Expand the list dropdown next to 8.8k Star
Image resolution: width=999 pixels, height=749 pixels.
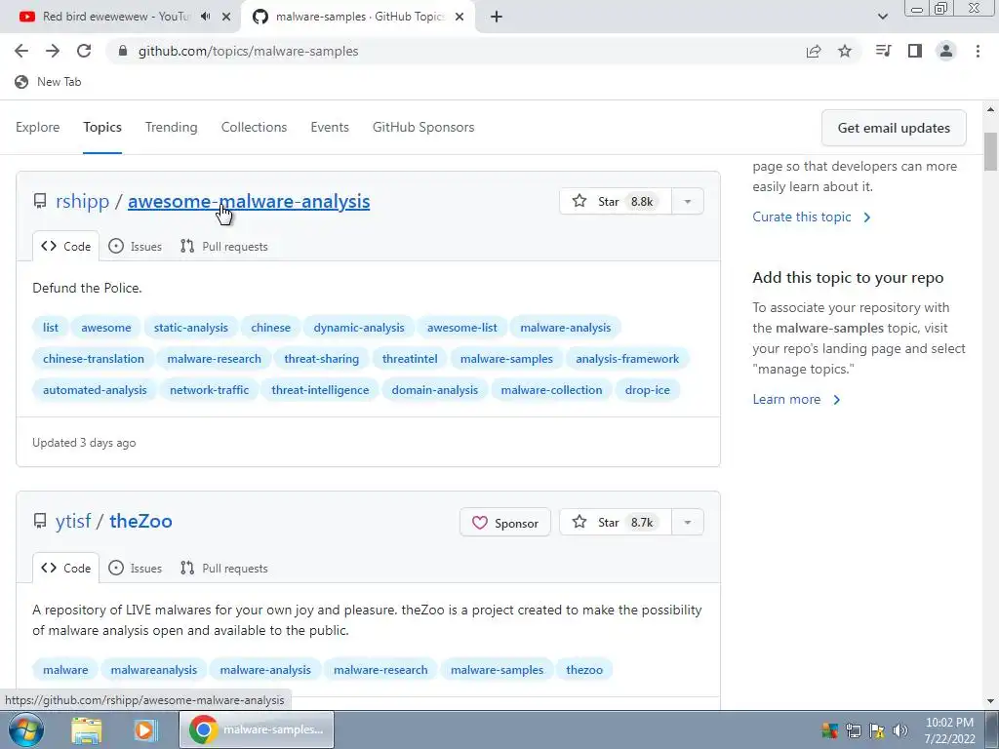tap(688, 201)
